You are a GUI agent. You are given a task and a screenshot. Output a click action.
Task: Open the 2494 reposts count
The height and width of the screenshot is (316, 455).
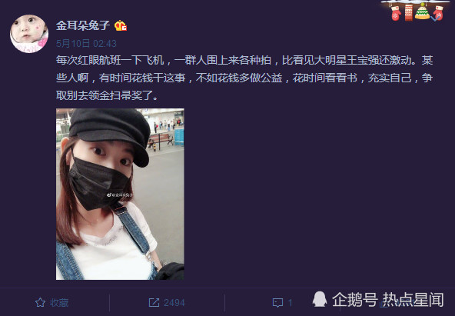point(174,303)
